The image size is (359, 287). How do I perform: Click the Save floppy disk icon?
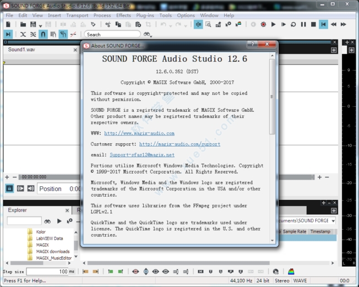[x=33, y=24]
